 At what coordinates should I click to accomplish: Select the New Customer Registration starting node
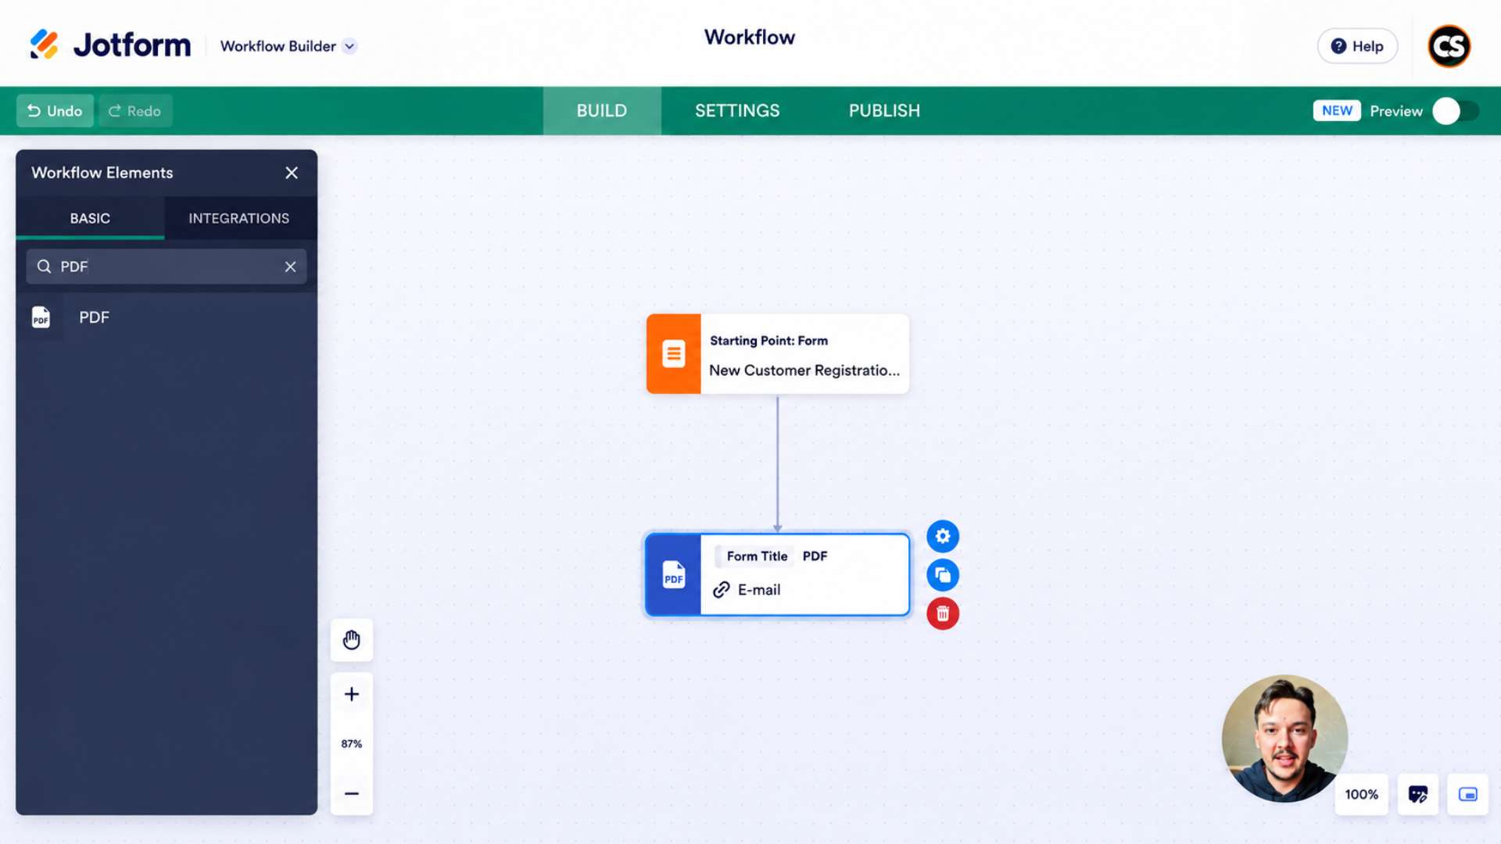777,354
